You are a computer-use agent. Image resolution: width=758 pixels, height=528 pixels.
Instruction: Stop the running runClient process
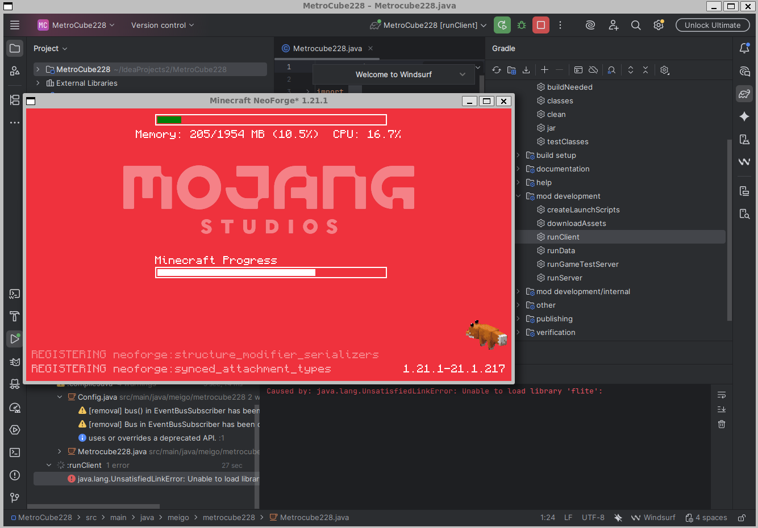(540, 25)
